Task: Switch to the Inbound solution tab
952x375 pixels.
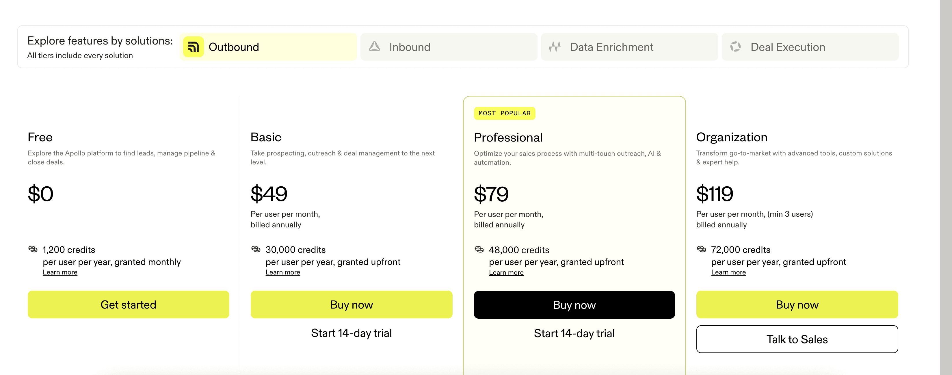Action: (448, 47)
